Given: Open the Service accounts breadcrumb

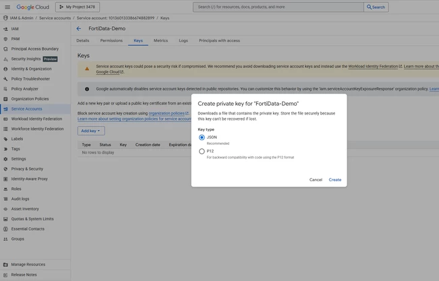Looking at the screenshot, I should coord(55,18).
